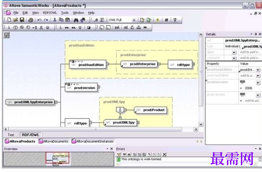The height and width of the screenshot is (173, 262).
Task: Click the second export document icon with green arrow
Action: (x=149, y=20)
